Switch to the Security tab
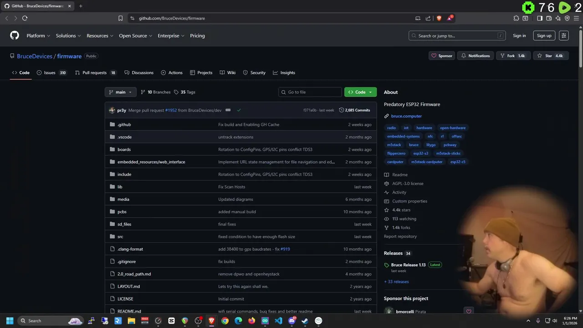Viewport: 583px width, 328px height. click(254, 72)
